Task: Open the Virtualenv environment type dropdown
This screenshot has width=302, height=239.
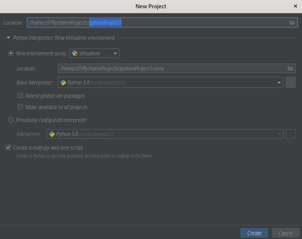Action: 94,53
